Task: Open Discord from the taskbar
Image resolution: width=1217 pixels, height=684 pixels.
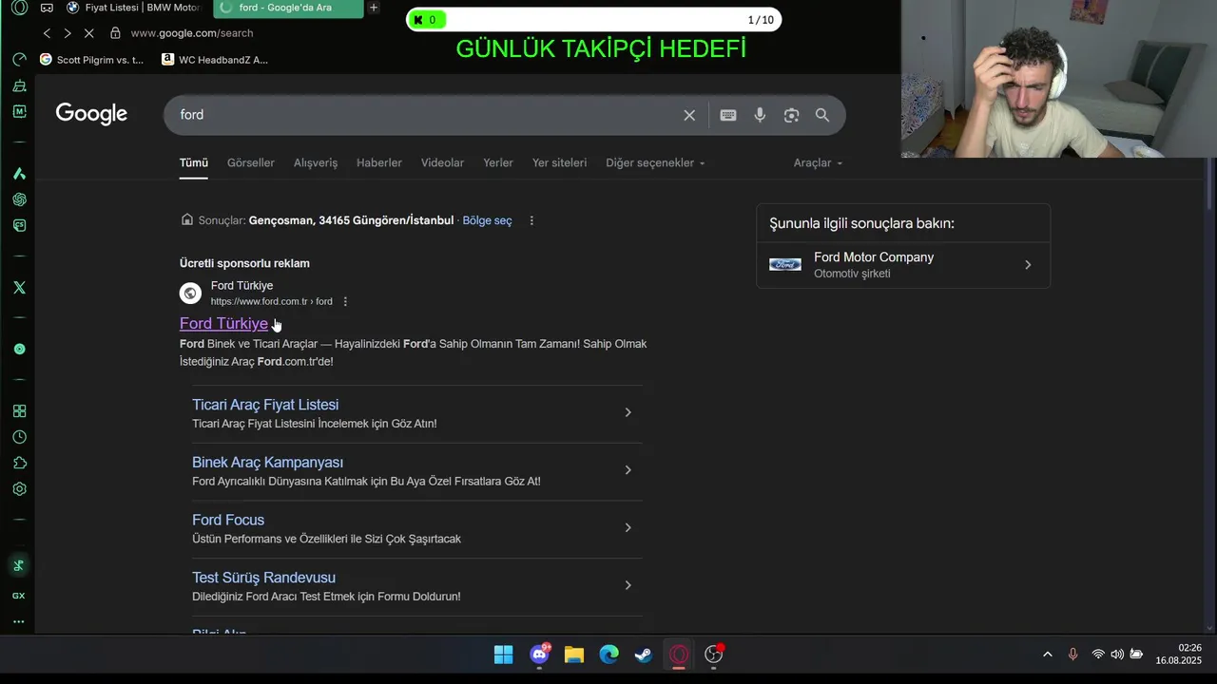Action: [x=539, y=655]
